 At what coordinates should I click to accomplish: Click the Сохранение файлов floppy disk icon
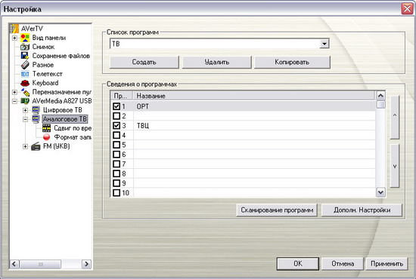click(x=25, y=56)
